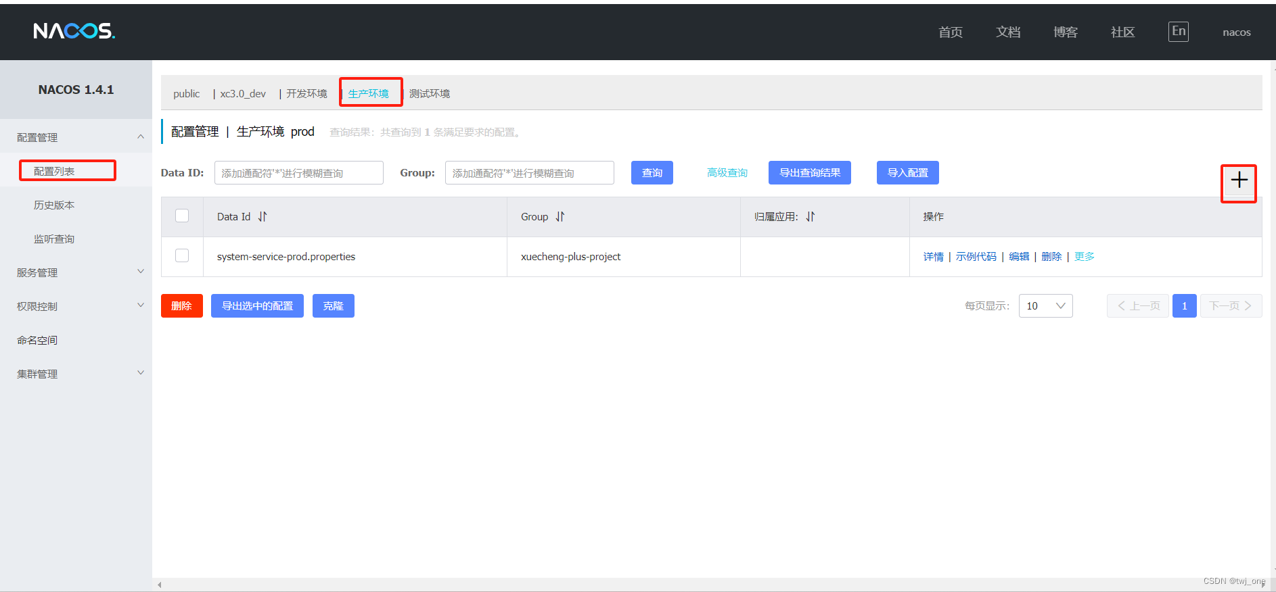Viewport: 1276px width, 592px height.
Task: Open 社区 in the top navigation
Action: pyautogui.click(x=1123, y=32)
